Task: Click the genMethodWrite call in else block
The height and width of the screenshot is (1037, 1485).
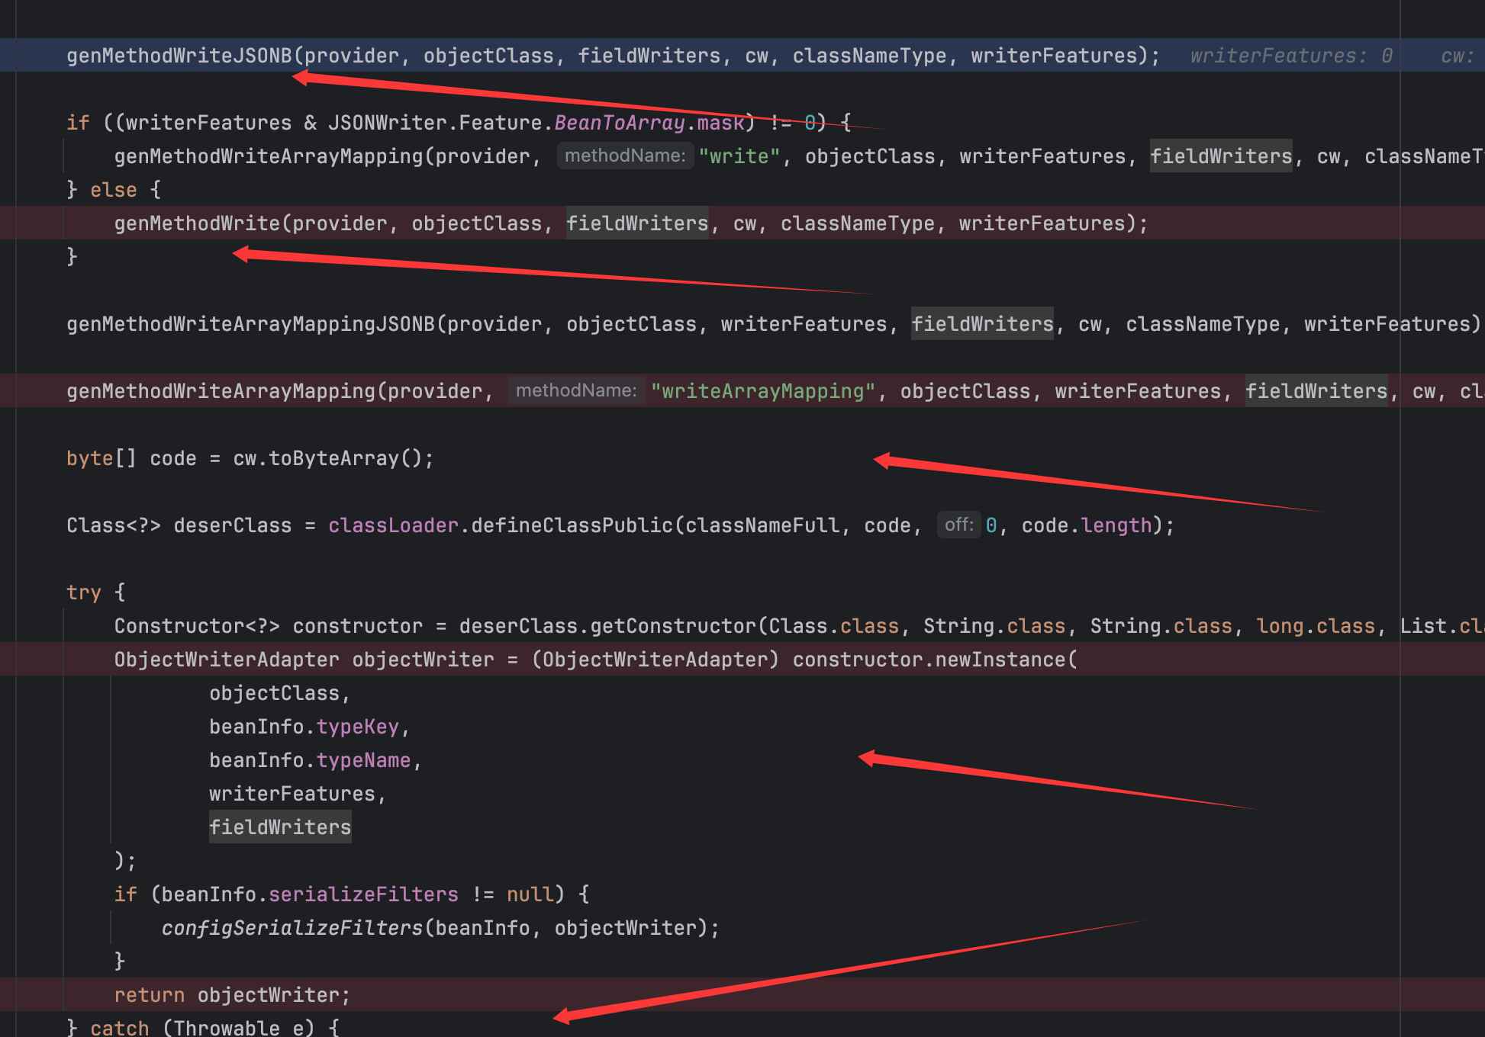Action: 197,223
